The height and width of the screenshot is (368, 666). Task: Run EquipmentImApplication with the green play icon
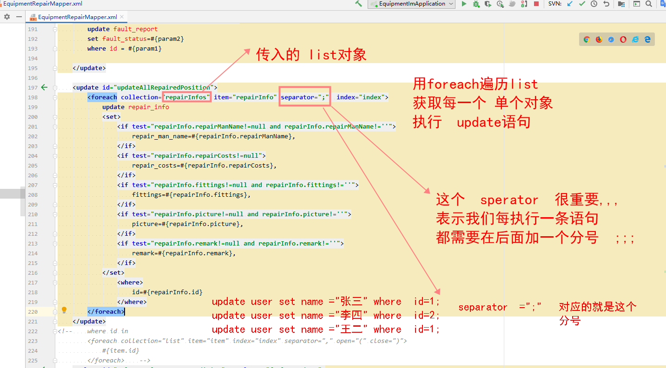click(x=464, y=4)
